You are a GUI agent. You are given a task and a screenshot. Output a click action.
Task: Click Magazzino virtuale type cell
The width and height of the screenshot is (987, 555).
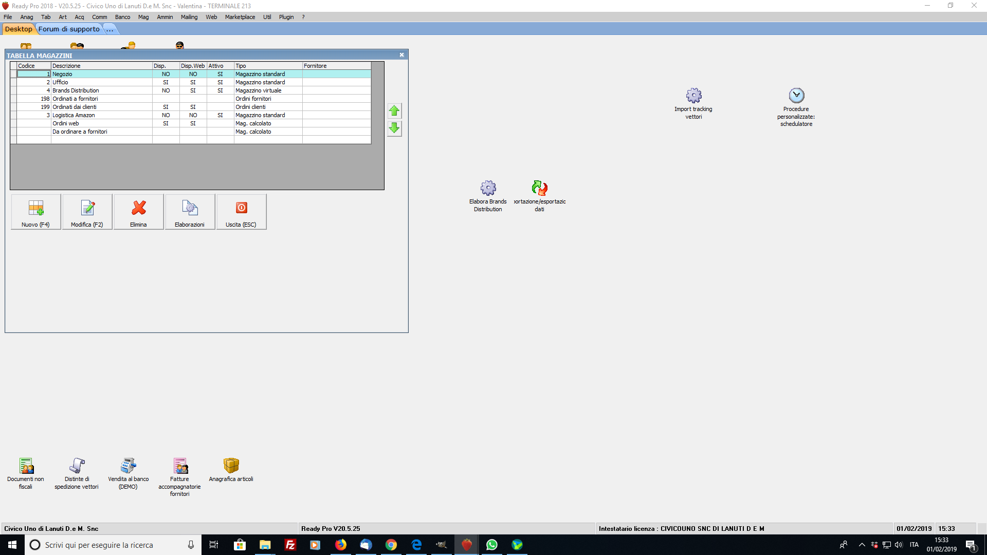(x=268, y=90)
